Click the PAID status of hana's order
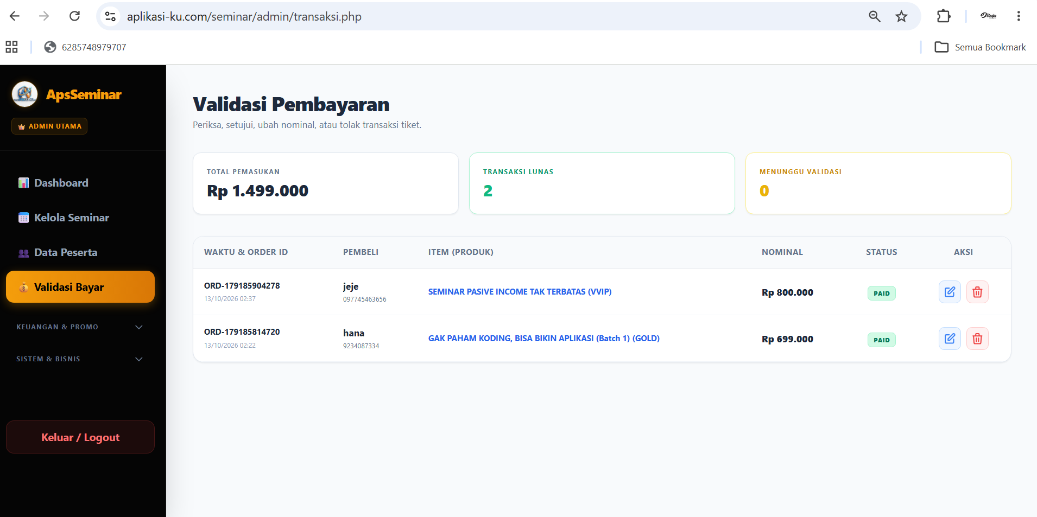Viewport: 1037px width, 517px height. pos(881,340)
